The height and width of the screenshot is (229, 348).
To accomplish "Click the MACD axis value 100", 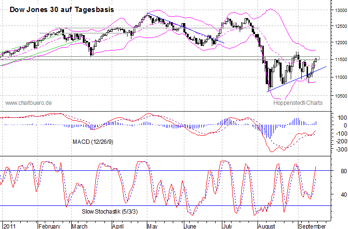I will click(342, 117).
